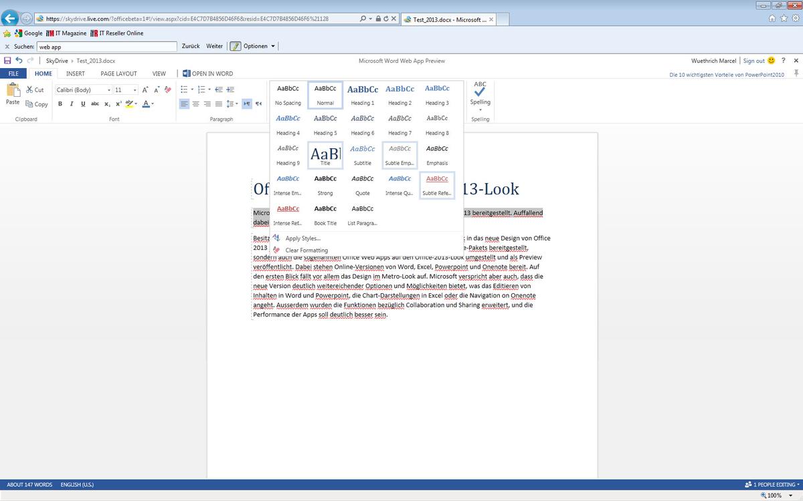803x501 pixels.
Task: Go to SkyDrive in the breadcrumb
Action: pos(57,61)
